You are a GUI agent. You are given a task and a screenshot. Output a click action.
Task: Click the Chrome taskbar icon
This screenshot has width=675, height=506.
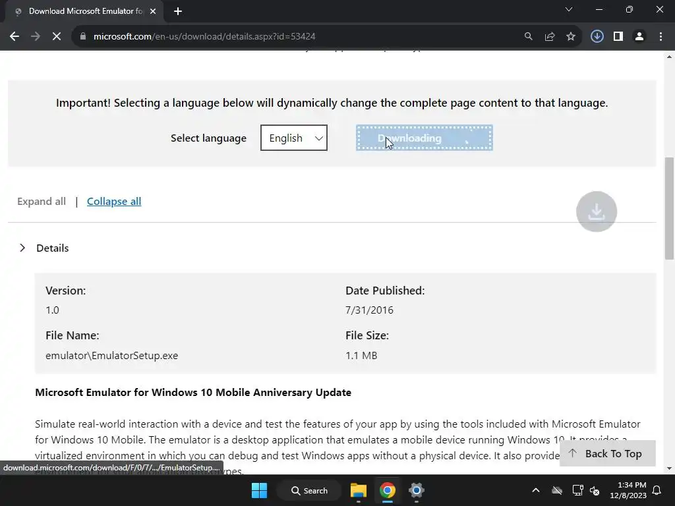pyautogui.click(x=388, y=490)
